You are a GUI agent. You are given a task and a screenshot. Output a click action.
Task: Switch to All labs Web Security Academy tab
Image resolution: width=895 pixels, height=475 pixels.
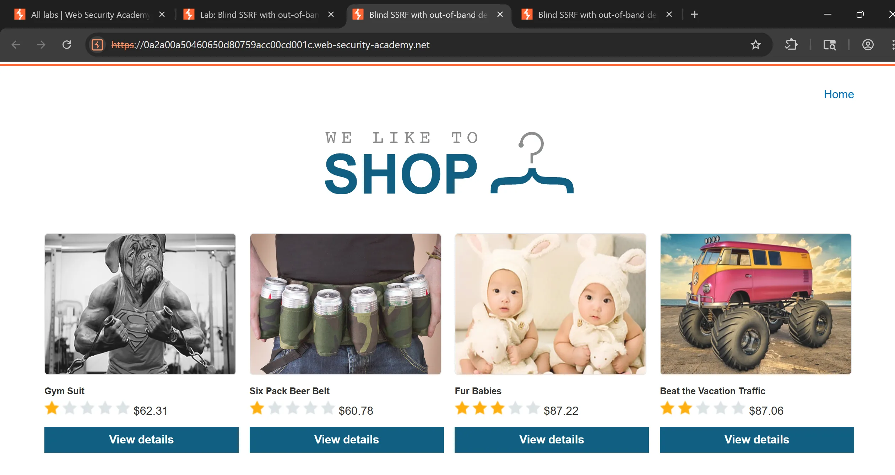[89, 15]
